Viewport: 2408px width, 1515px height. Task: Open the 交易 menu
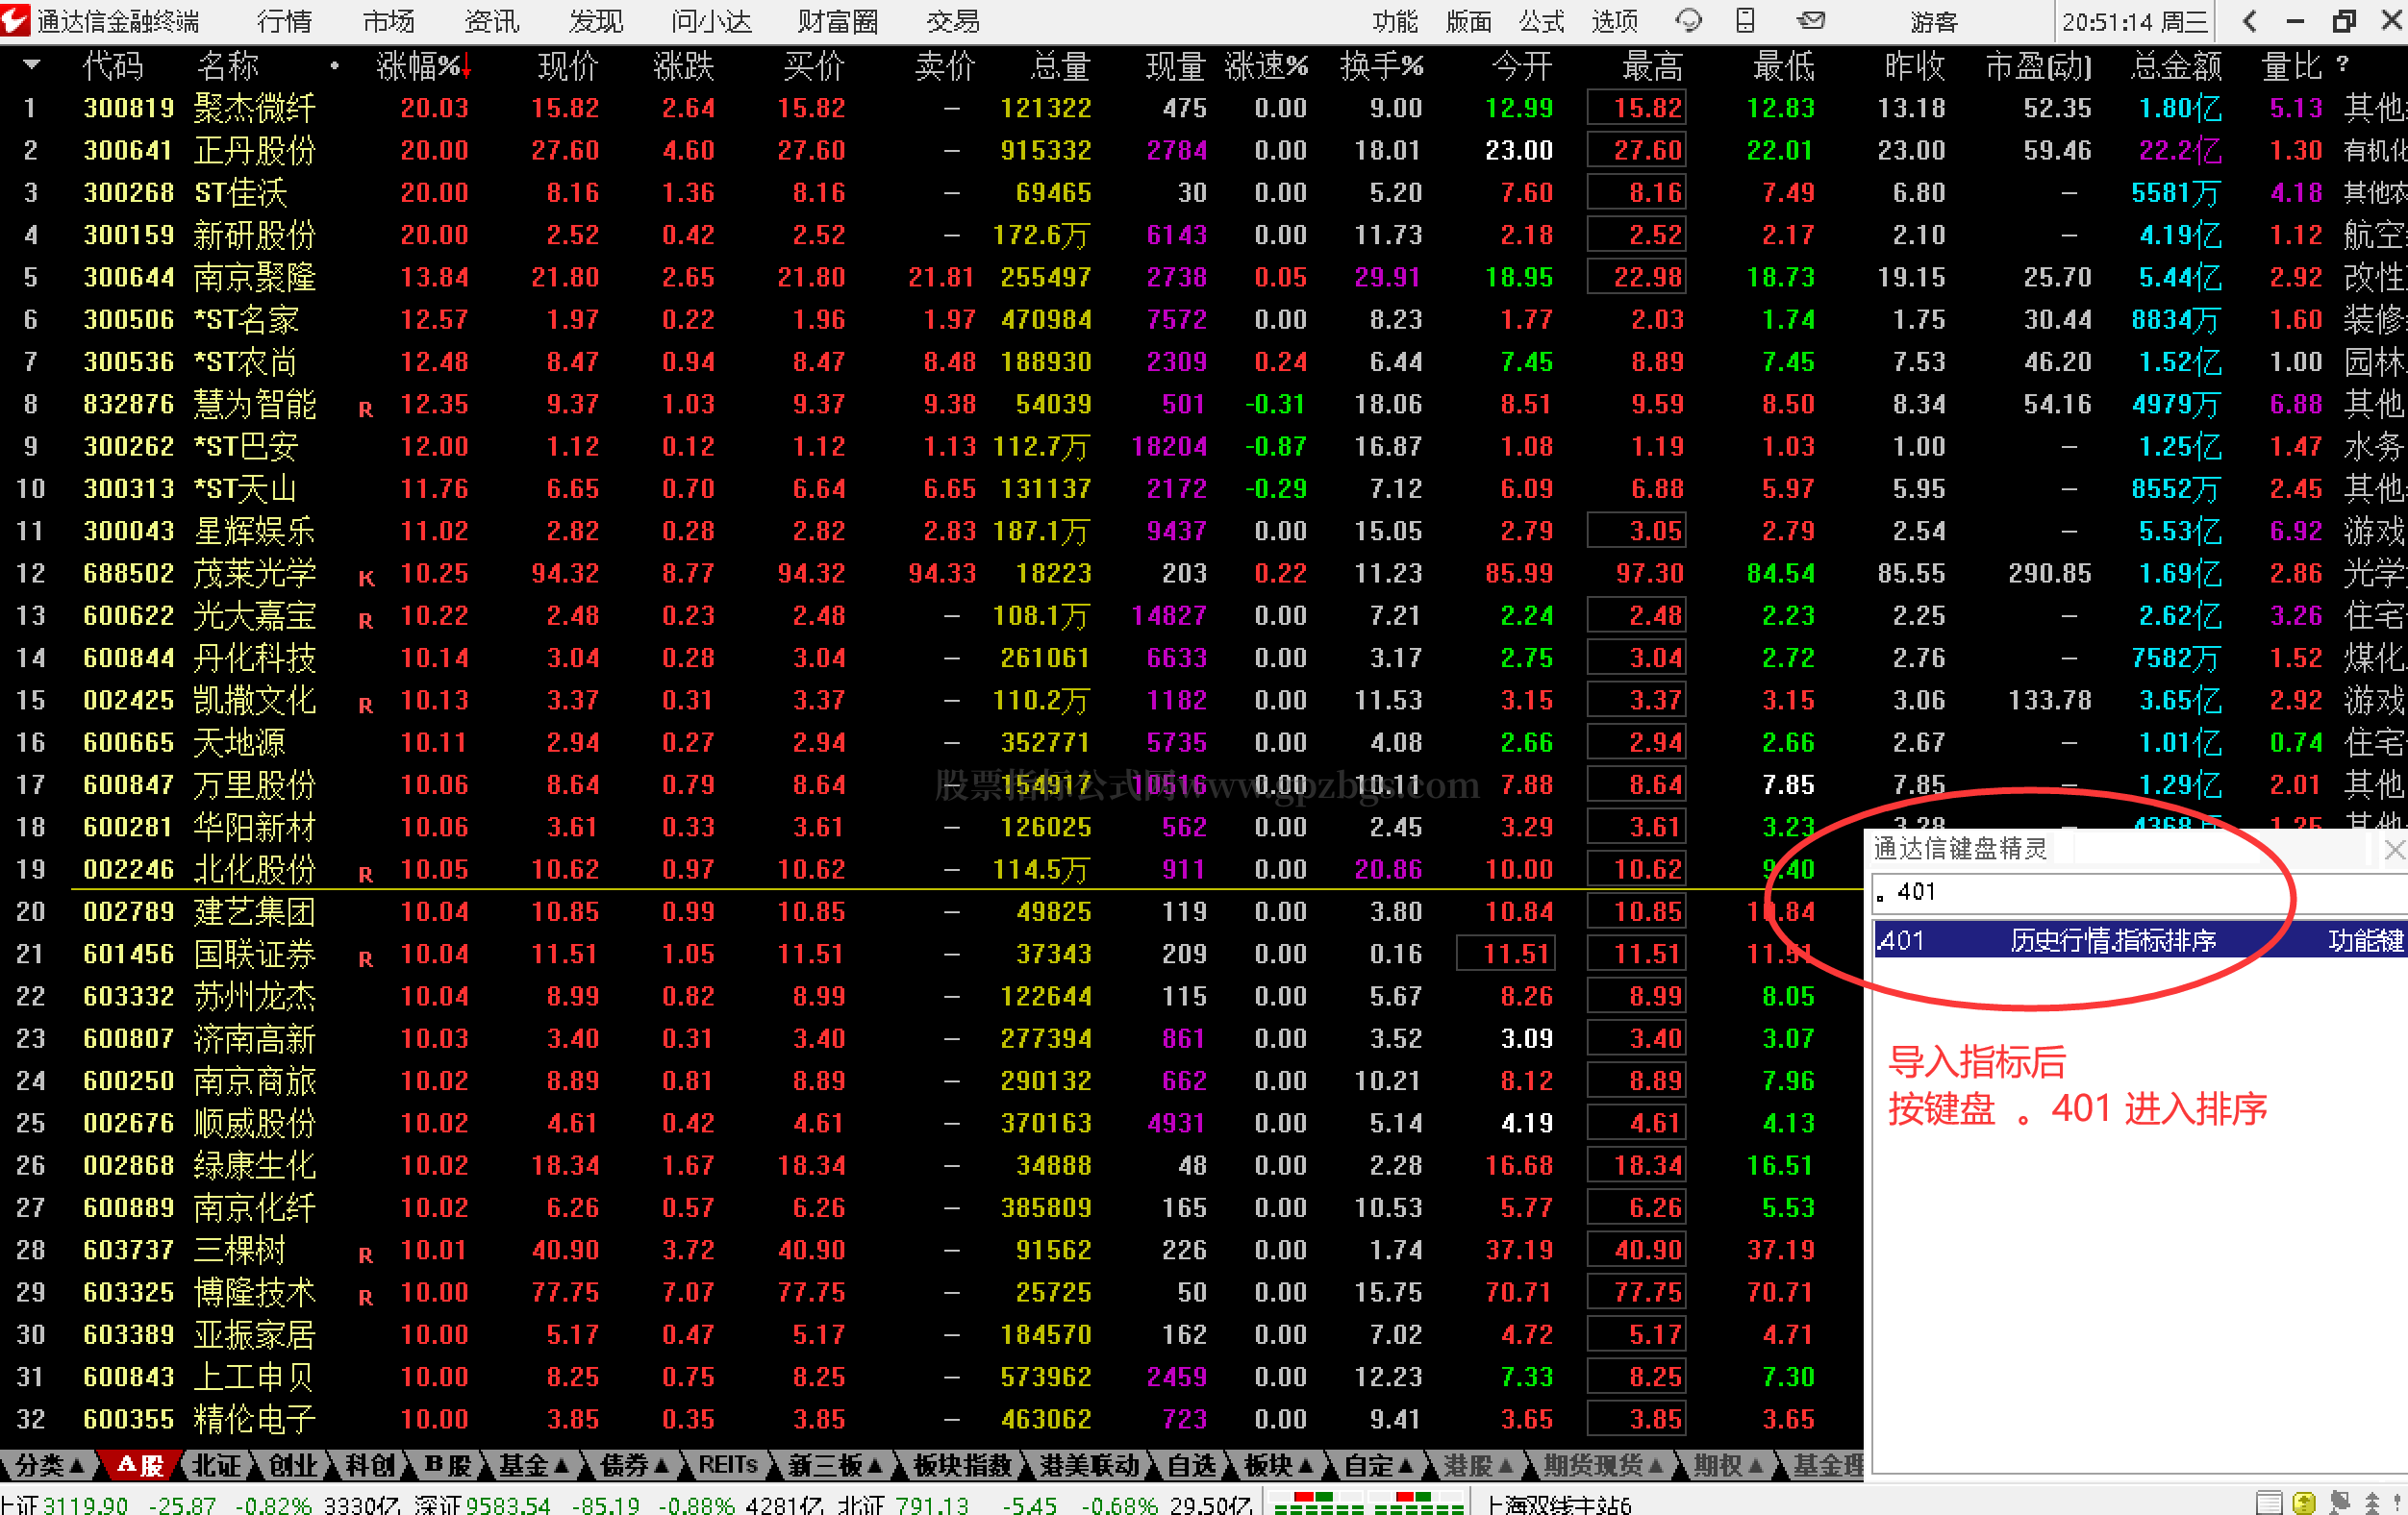pyautogui.click(x=953, y=21)
